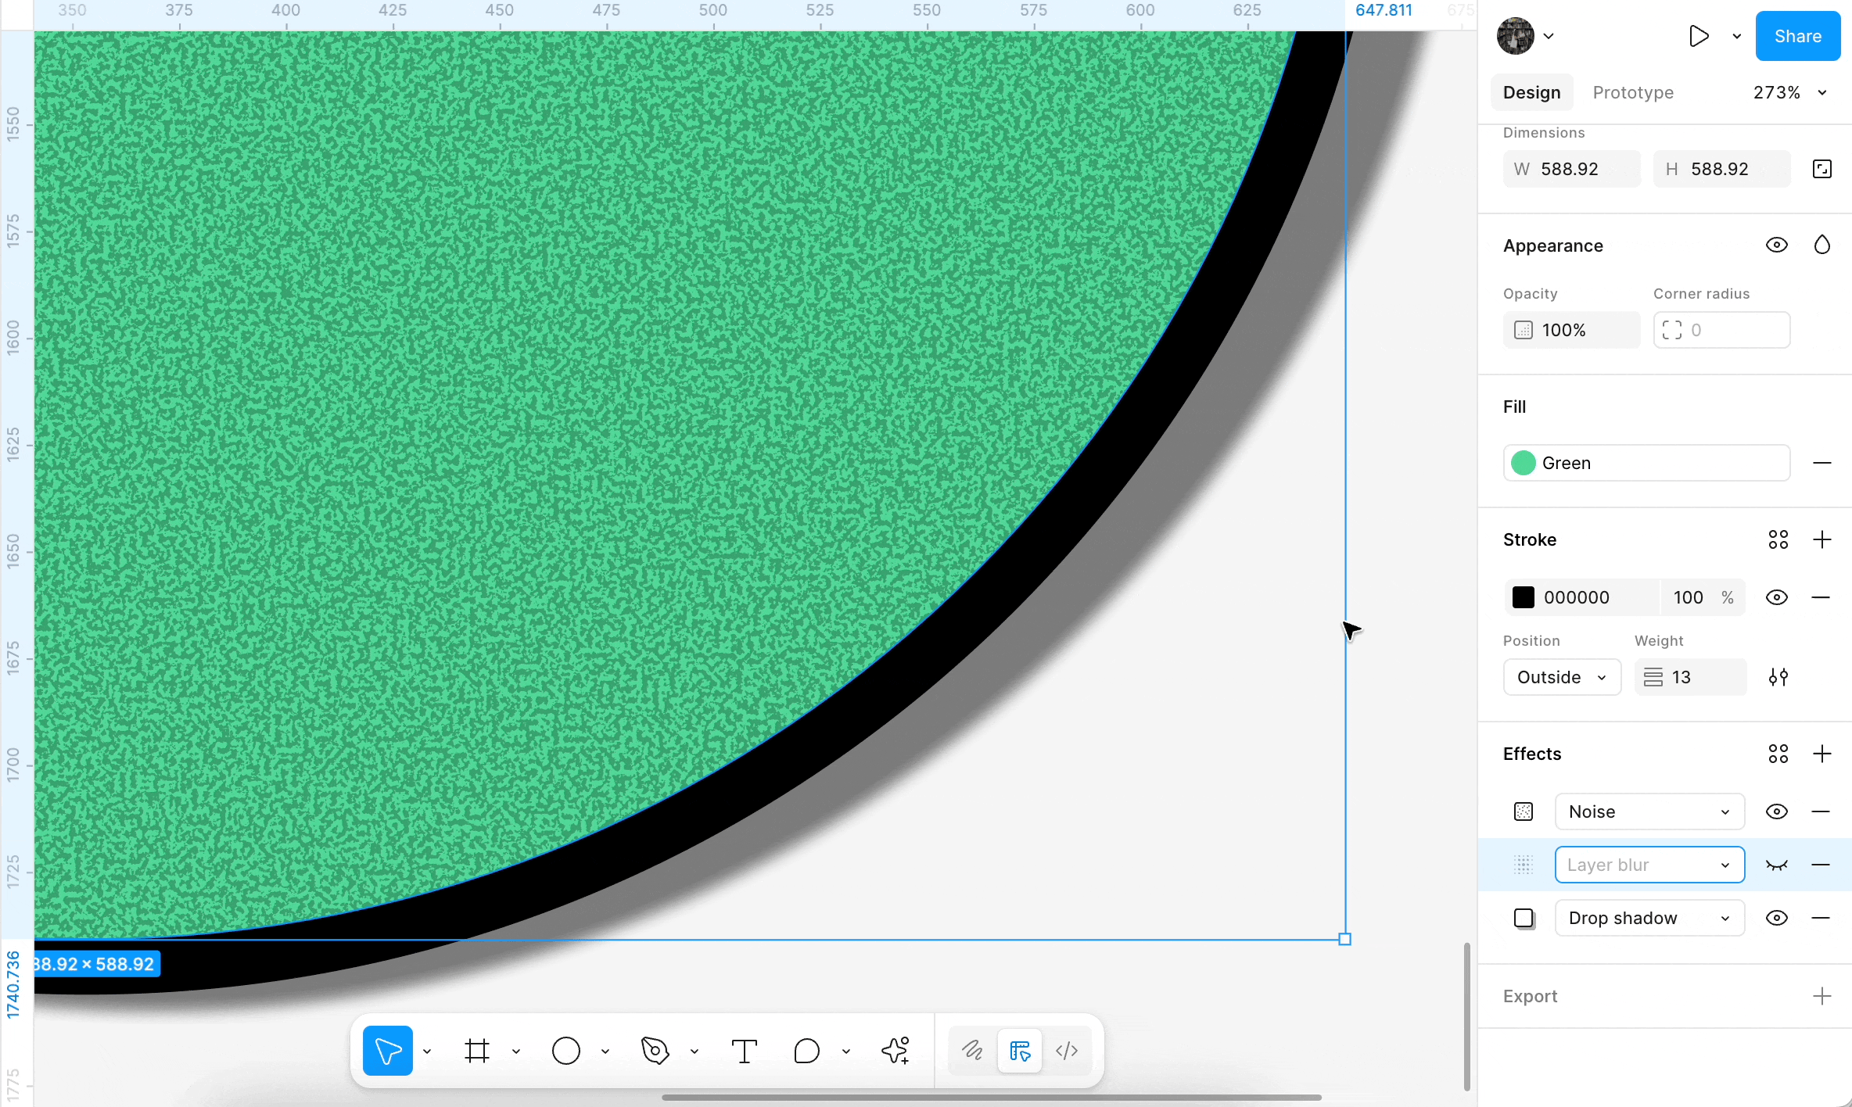Expand Move tool options chevron
The width and height of the screenshot is (1852, 1107).
point(427,1051)
